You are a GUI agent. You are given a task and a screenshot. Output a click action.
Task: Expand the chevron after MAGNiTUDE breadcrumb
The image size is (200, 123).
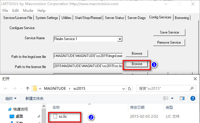point(70,89)
